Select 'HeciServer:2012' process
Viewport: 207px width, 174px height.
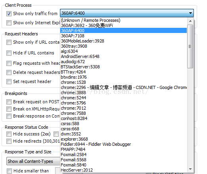pos(124,170)
